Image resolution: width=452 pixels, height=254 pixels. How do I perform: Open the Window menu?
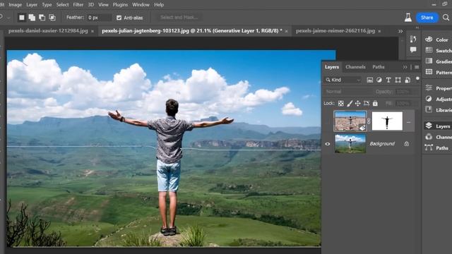[141, 5]
